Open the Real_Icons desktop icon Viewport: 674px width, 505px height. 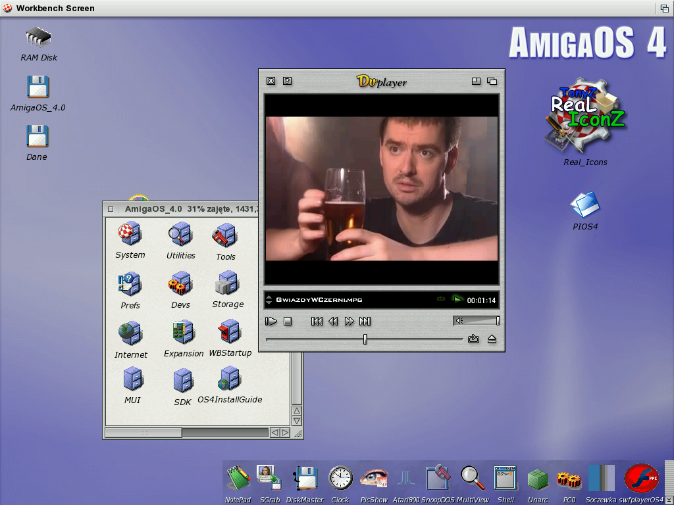pyautogui.click(x=585, y=116)
